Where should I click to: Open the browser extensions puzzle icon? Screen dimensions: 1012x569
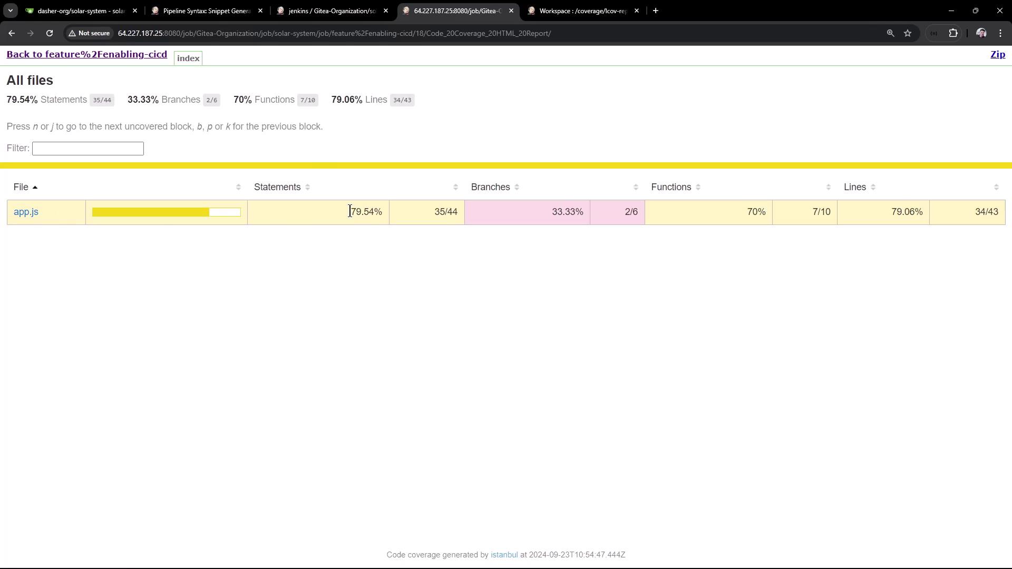click(953, 33)
